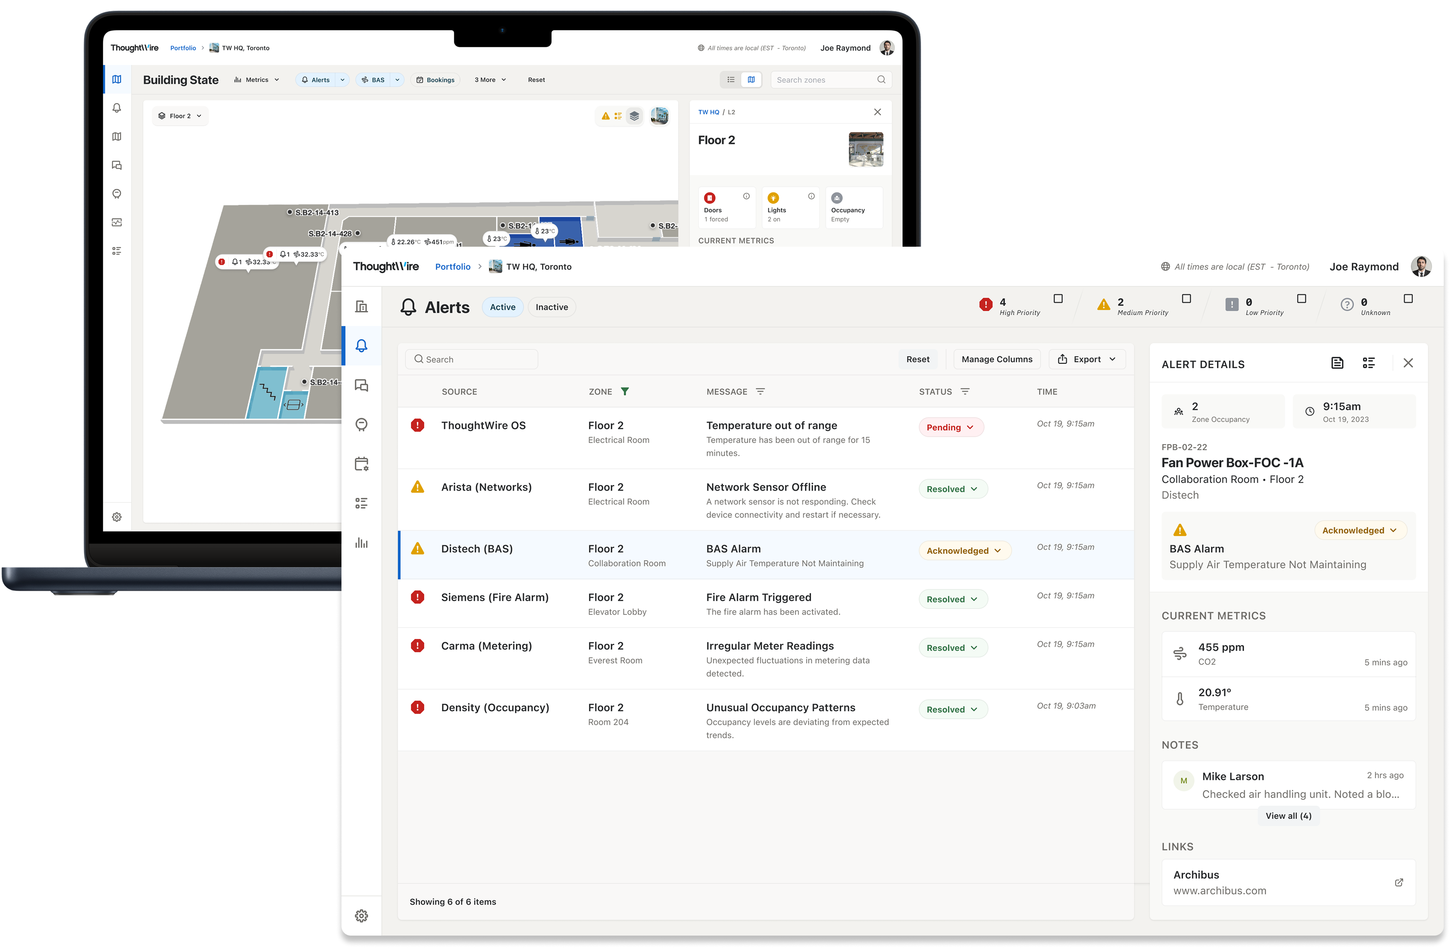Click the Floor 2 photo thumbnail
Screen dimensions: 1450x948
point(866,149)
